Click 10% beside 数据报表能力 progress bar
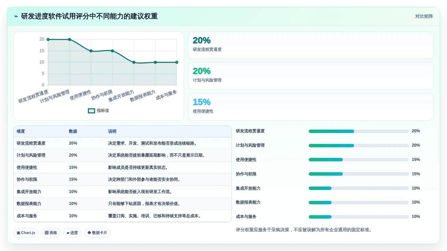 (416, 202)
